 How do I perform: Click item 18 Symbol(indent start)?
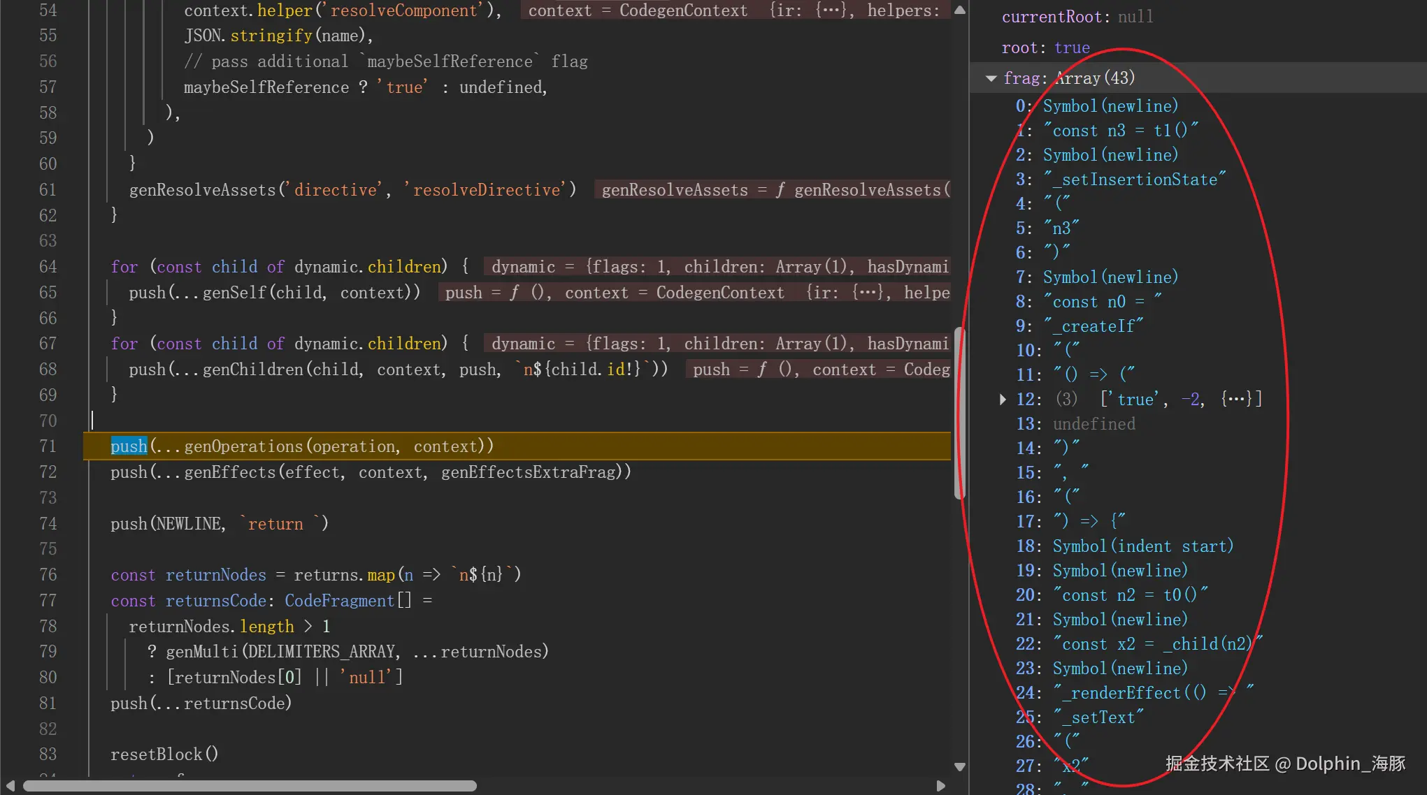click(x=1142, y=546)
